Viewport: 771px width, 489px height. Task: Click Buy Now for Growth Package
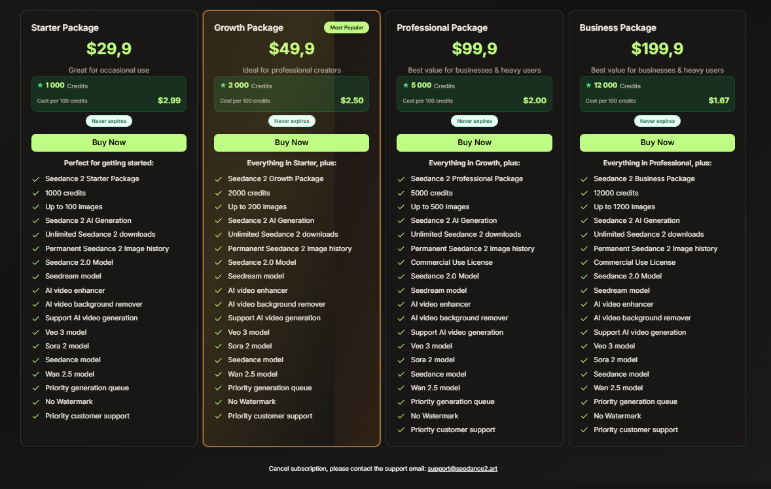(x=291, y=143)
